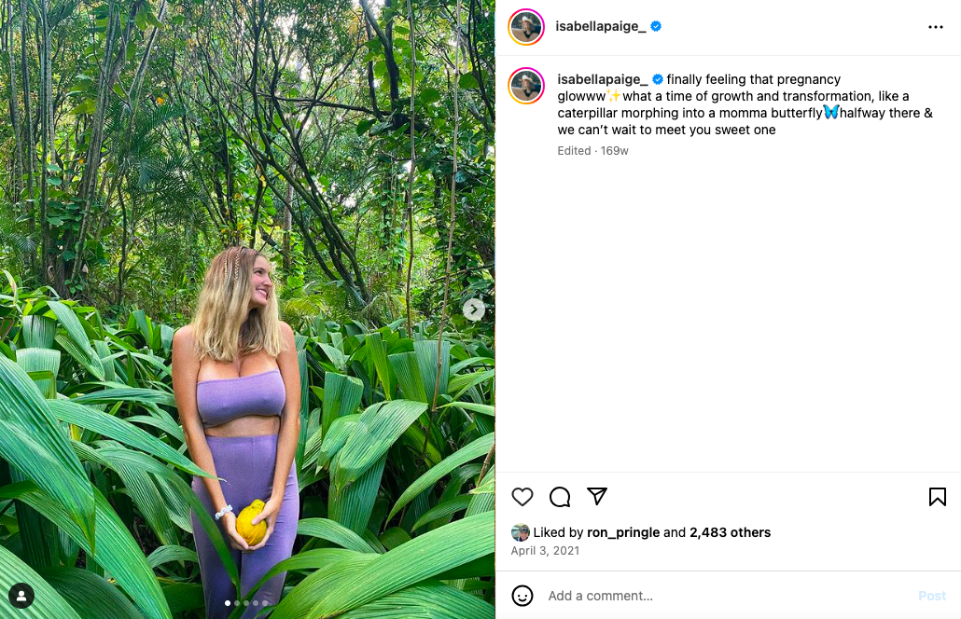Open profile picture in post header
Viewport: 961px width, 619px height.
click(x=526, y=27)
